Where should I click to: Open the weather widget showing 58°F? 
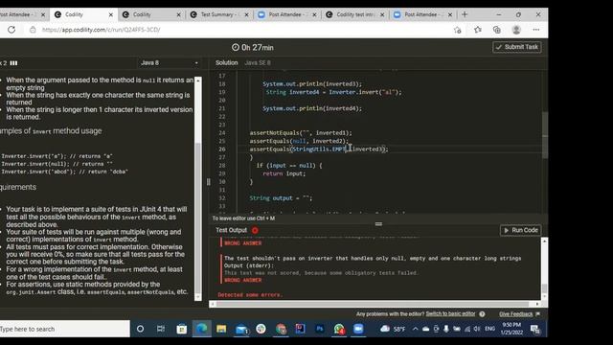tap(393, 329)
